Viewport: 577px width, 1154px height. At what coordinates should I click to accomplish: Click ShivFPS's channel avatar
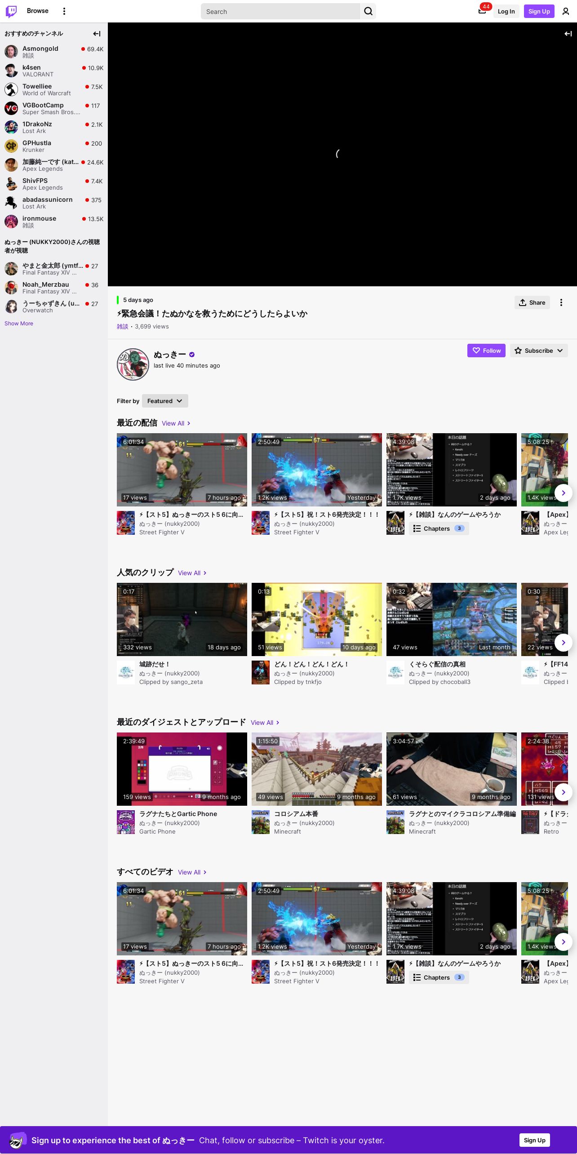[11, 184]
